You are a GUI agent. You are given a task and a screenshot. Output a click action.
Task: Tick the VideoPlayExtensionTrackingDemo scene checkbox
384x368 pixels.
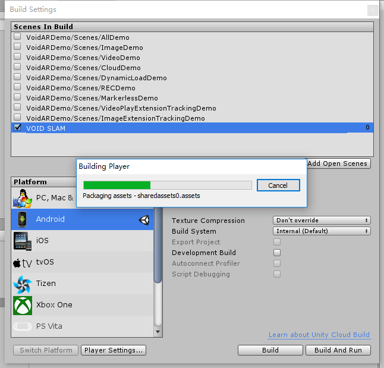click(17, 107)
